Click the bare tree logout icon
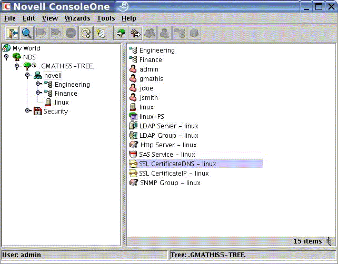 pos(135,33)
